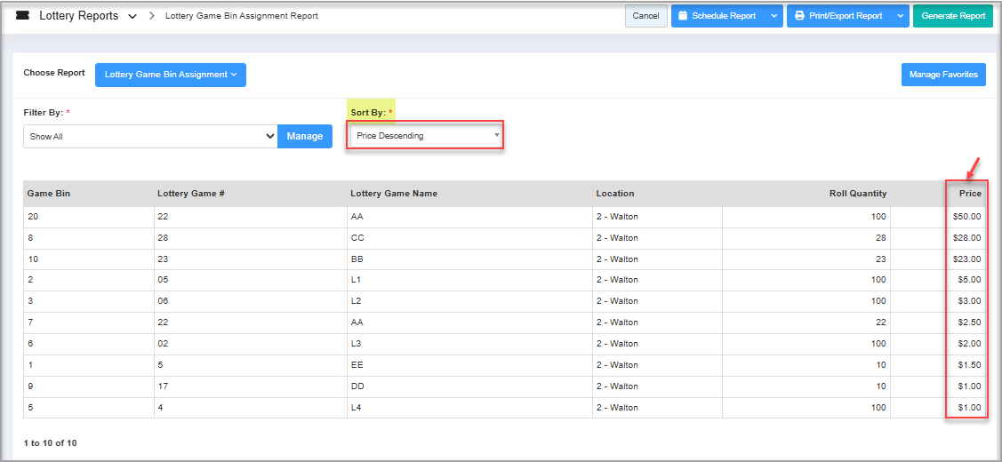The height and width of the screenshot is (462, 1002).
Task: Click Schedule Report button
Action: click(717, 16)
